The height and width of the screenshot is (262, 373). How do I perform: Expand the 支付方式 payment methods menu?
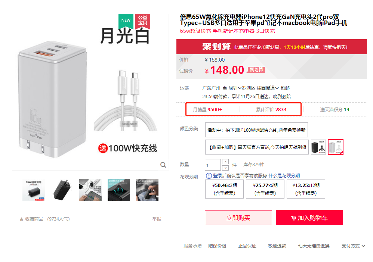[353, 246]
